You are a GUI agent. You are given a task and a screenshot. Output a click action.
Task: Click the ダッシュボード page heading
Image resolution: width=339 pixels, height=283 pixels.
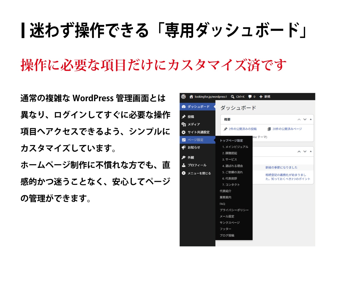[238, 108]
